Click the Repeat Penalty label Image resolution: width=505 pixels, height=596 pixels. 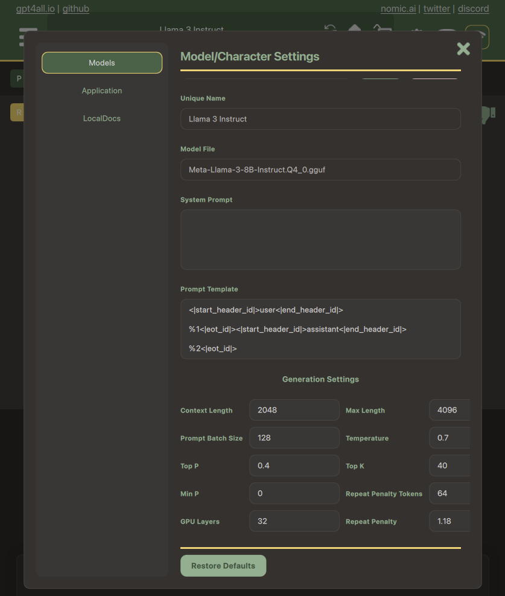(371, 521)
